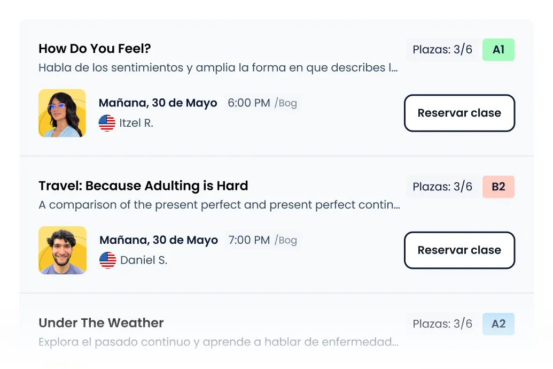
Task: Select the pink B2 level badge
Action: coord(499,187)
